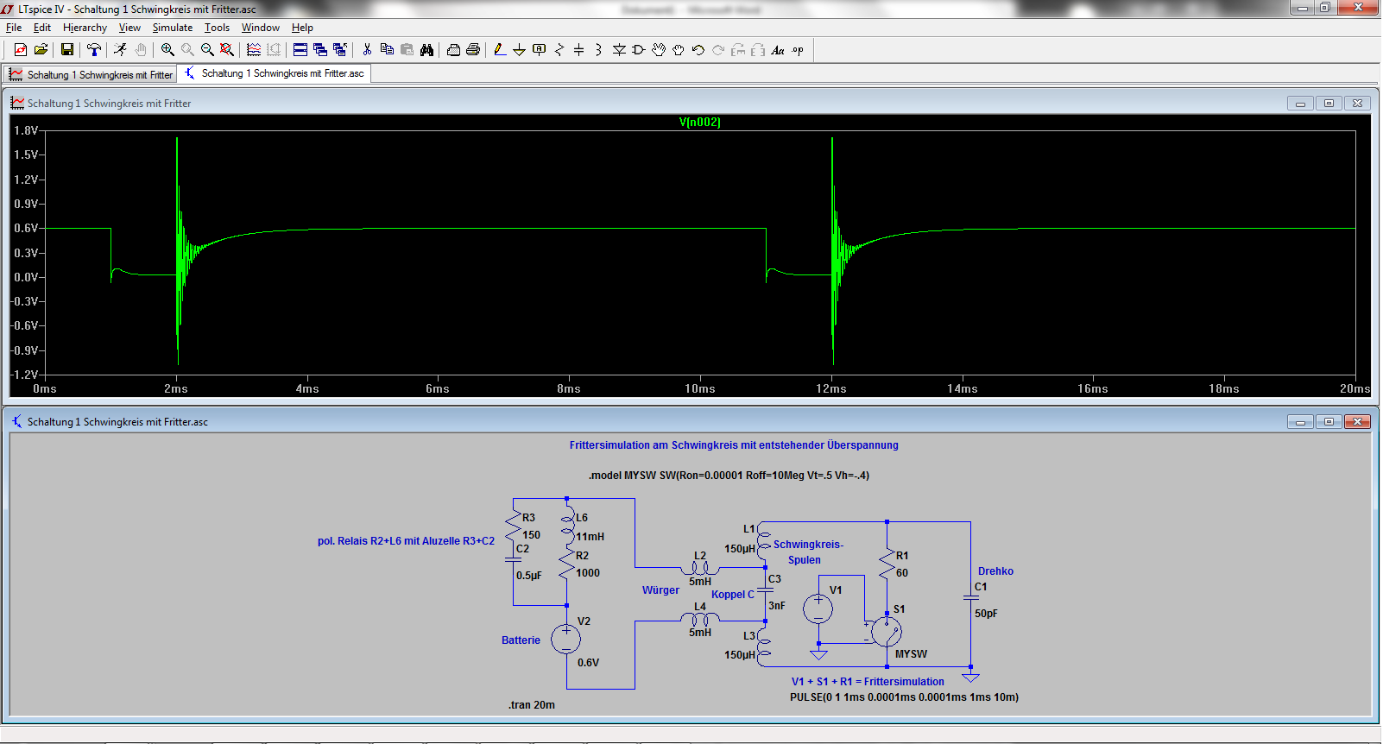Click the Zoom In magnifier icon
This screenshot has height=744, width=1383.
pyautogui.click(x=167, y=50)
